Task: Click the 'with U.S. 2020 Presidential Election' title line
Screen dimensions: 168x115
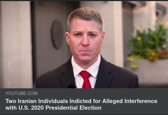Action: 53,108
